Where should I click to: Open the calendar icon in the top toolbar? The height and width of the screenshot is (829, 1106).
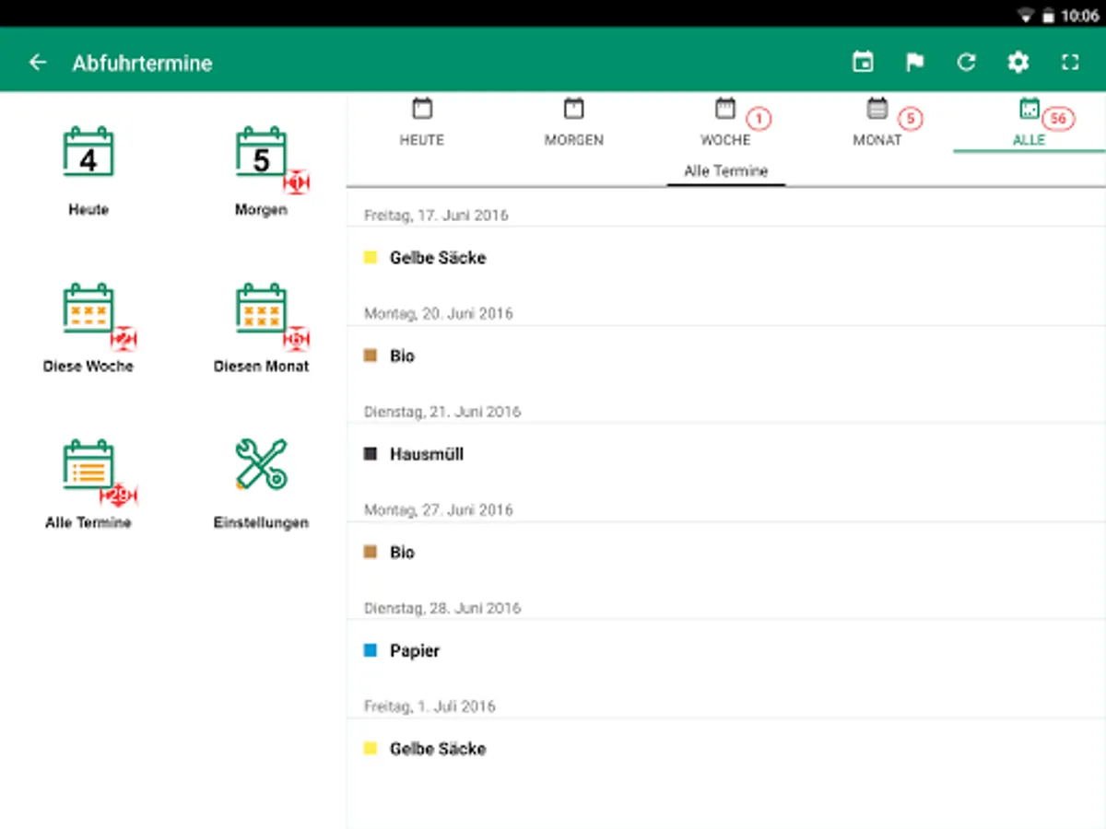click(x=863, y=63)
